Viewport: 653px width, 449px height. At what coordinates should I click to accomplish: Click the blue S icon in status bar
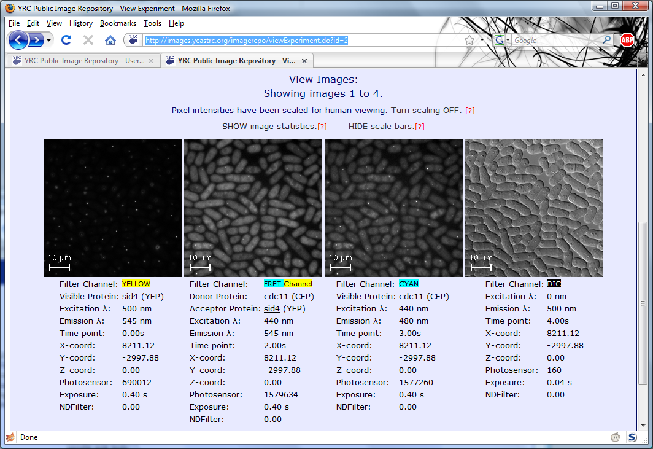633,437
